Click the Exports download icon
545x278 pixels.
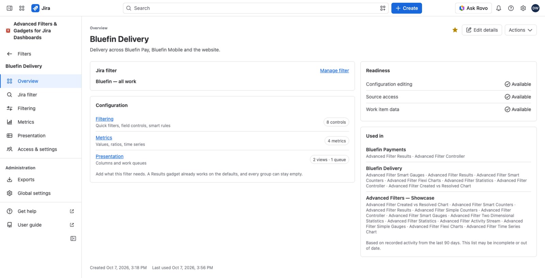click(x=10, y=180)
